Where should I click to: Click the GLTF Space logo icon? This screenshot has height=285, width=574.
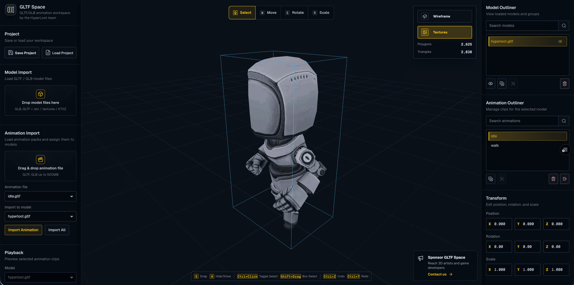[x=10, y=10]
